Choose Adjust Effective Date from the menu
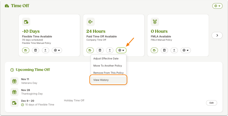Screen dimensions: 228x116 point(109,59)
